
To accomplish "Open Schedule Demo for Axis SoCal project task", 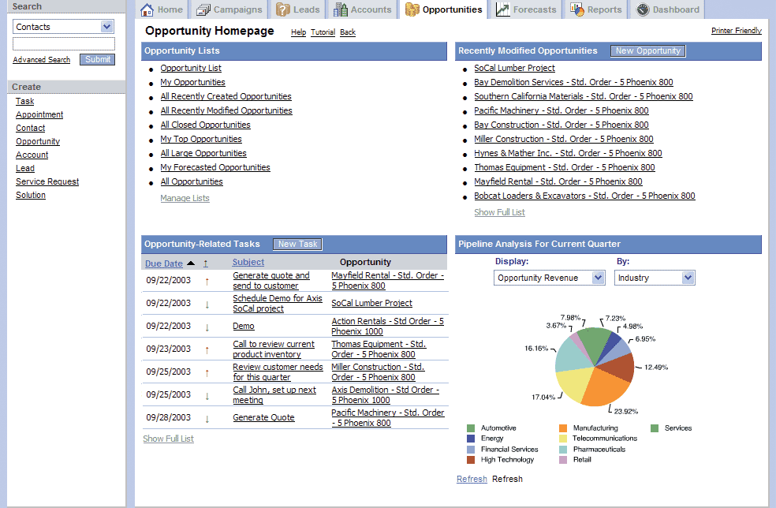I will [x=278, y=303].
